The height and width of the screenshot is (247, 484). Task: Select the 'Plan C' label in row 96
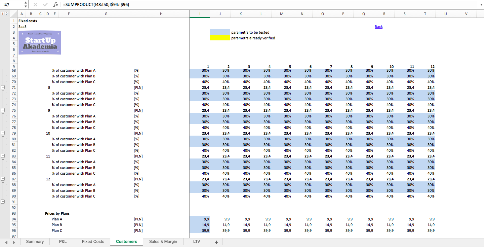(x=57, y=231)
